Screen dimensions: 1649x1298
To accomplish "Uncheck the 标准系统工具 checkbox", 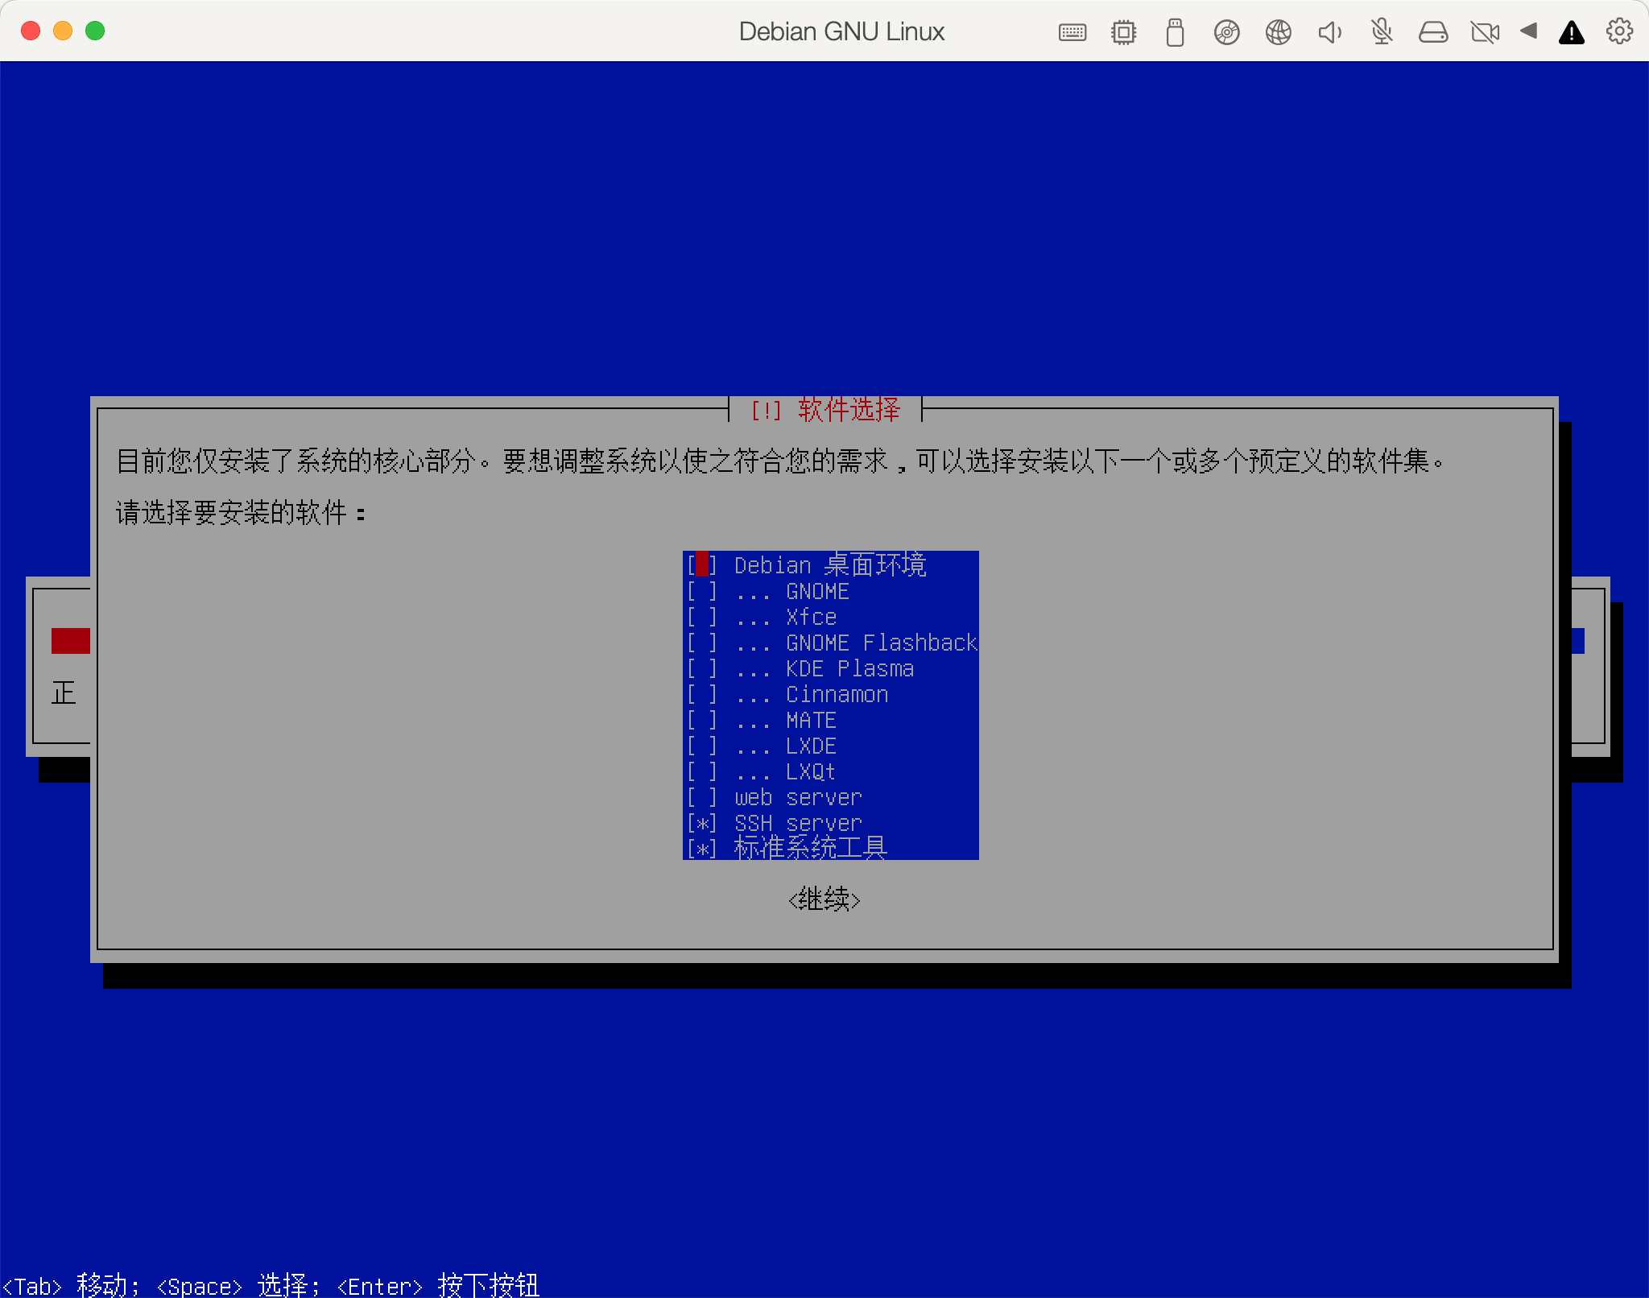I will [x=702, y=849].
